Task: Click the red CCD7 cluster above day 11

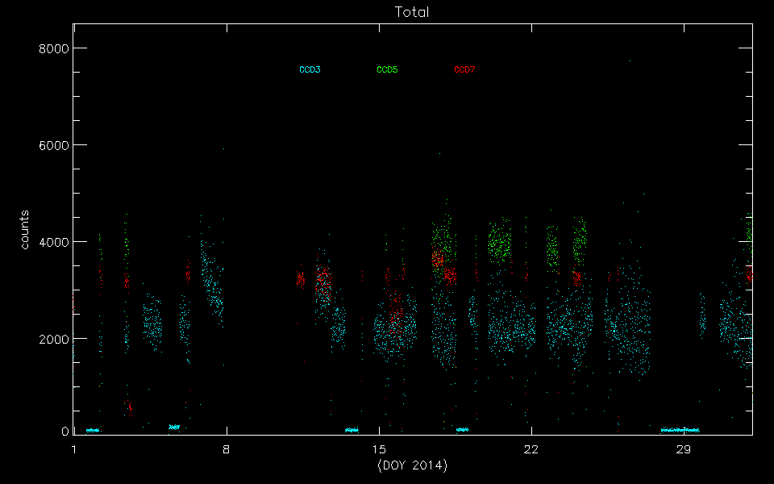Action: tap(300, 279)
